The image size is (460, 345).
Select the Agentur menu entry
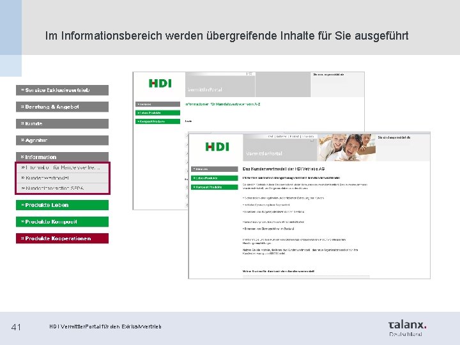[62, 140]
